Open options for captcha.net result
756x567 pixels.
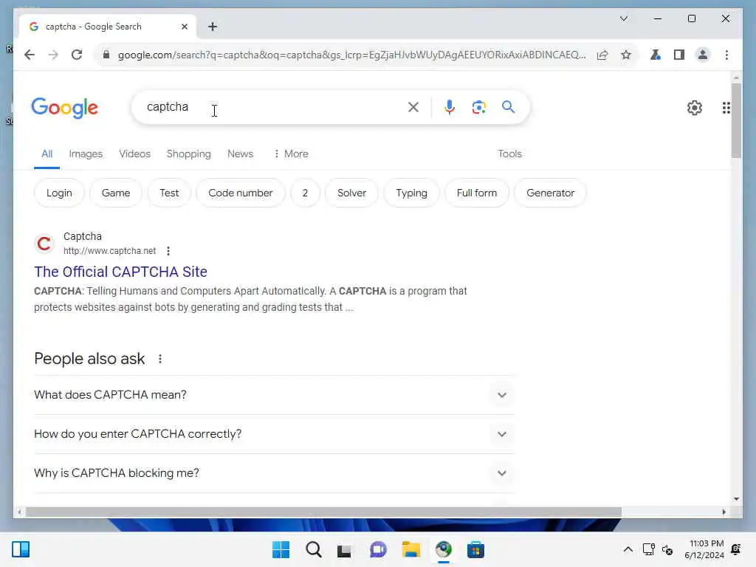coord(168,251)
